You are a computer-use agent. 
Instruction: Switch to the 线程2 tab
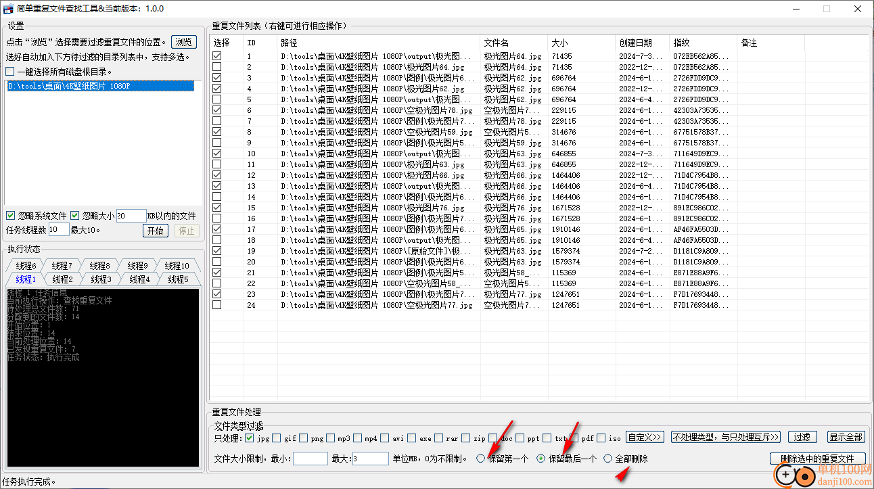tap(62, 279)
